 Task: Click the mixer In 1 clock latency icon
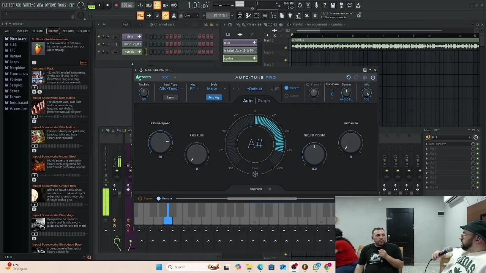[476, 137]
